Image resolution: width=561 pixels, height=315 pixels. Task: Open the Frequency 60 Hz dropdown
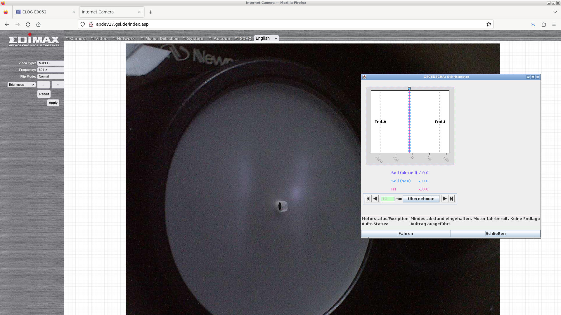(x=51, y=70)
